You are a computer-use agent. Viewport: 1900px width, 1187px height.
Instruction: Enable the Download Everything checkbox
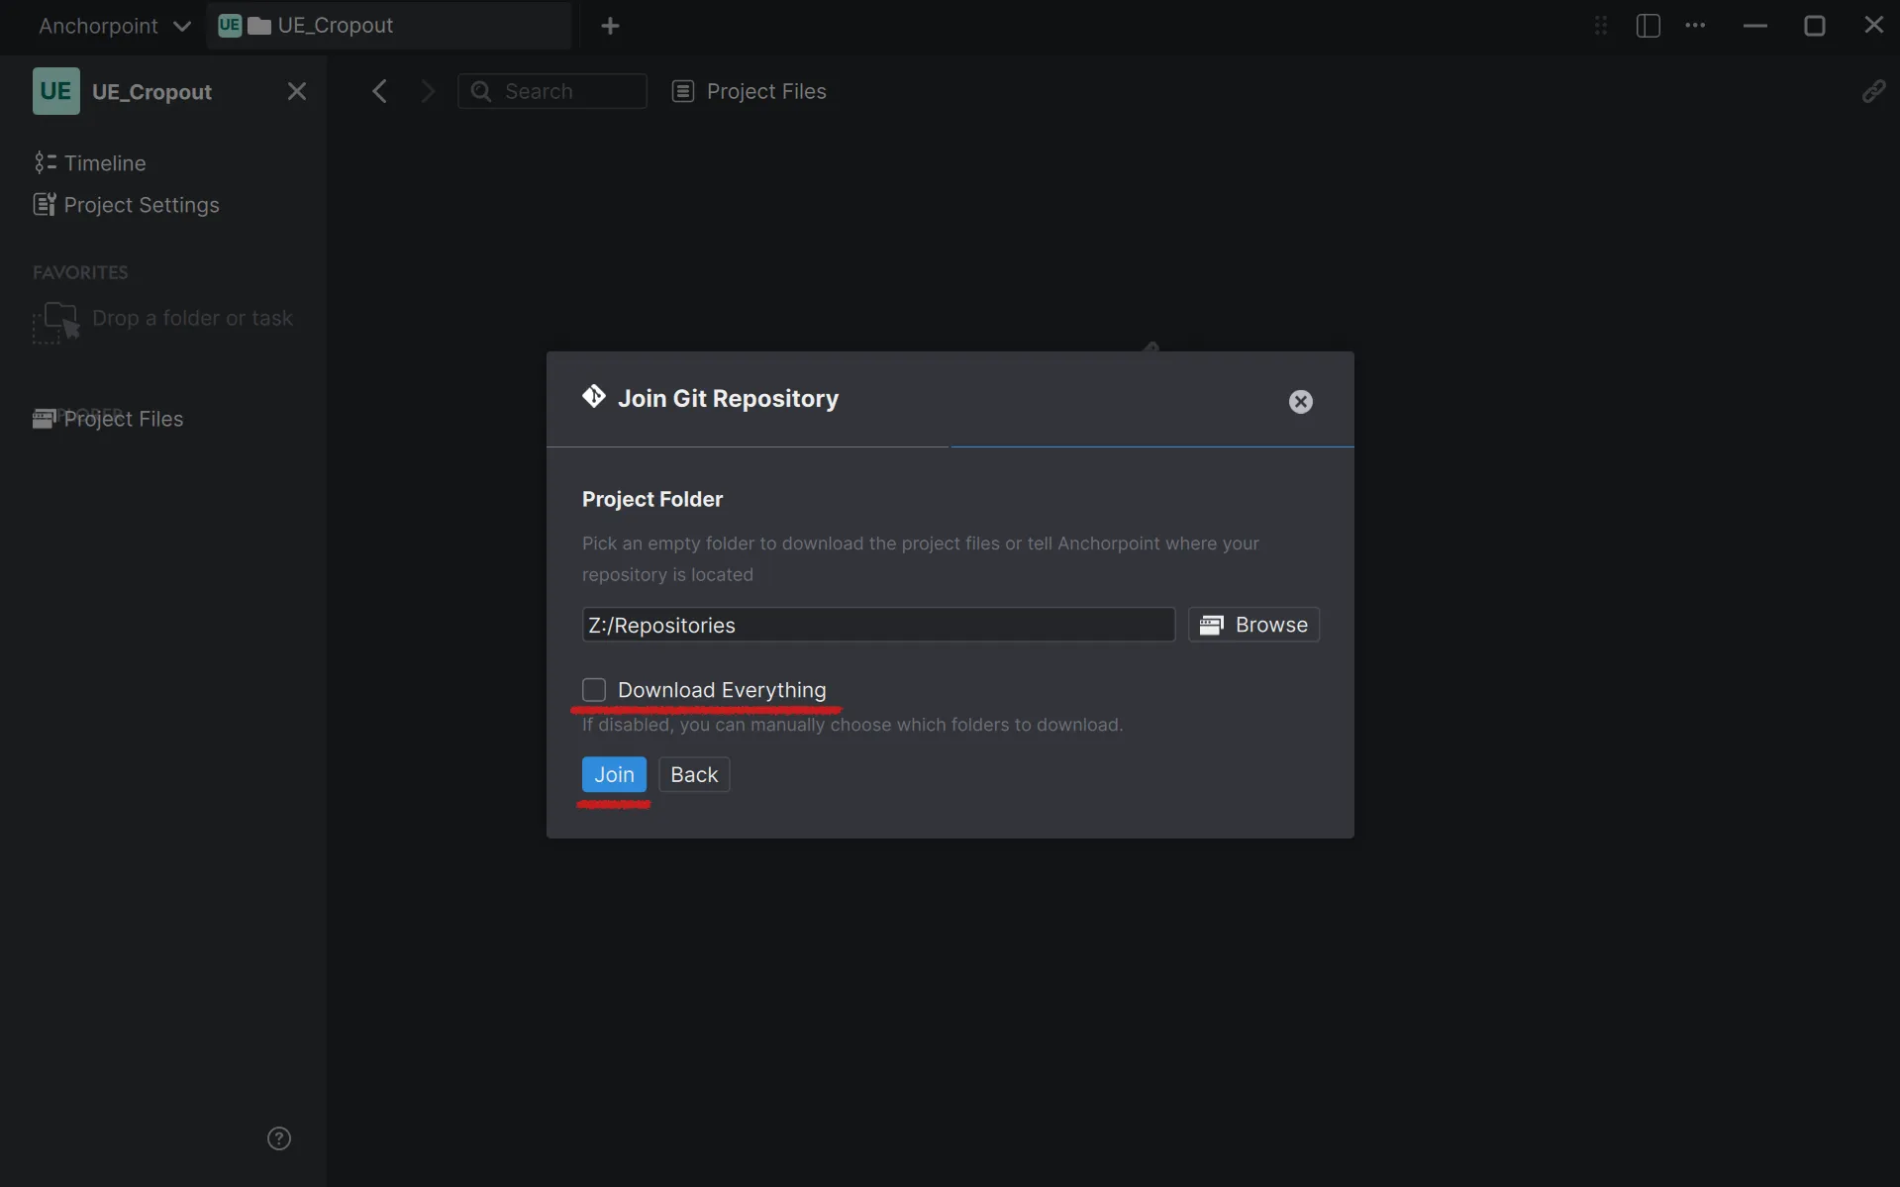click(x=594, y=689)
